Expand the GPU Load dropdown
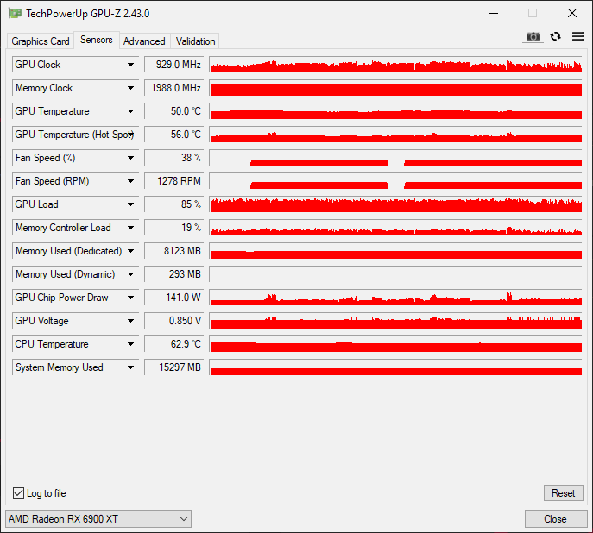Screen dimensions: 593x533 pos(130,204)
